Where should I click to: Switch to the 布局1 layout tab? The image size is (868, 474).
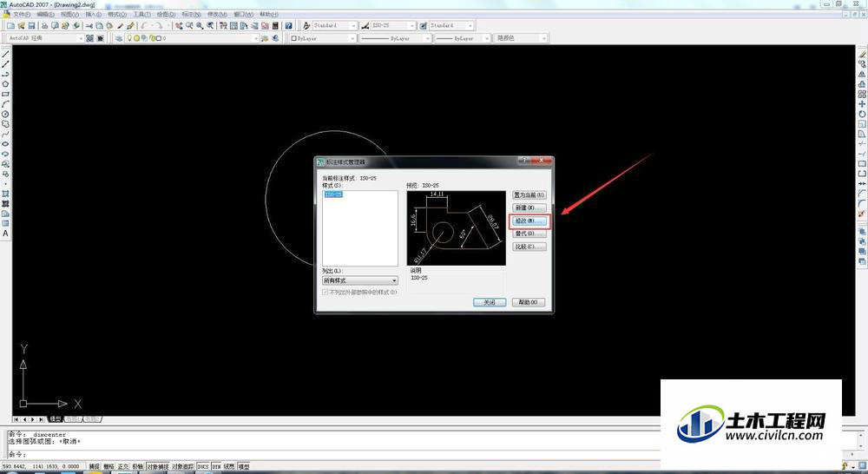pyautogui.click(x=73, y=419)
